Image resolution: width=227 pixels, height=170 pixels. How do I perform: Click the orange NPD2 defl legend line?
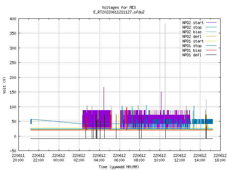211,36
